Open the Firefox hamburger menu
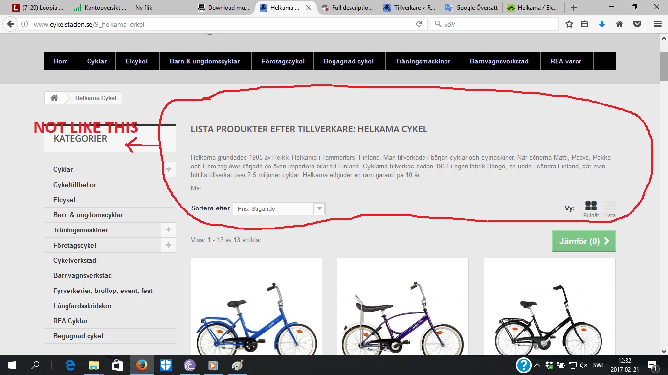 coord(658,24)
